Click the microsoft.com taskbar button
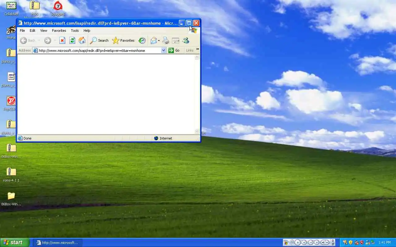396x247 pixels. click(x=58, y=243)
